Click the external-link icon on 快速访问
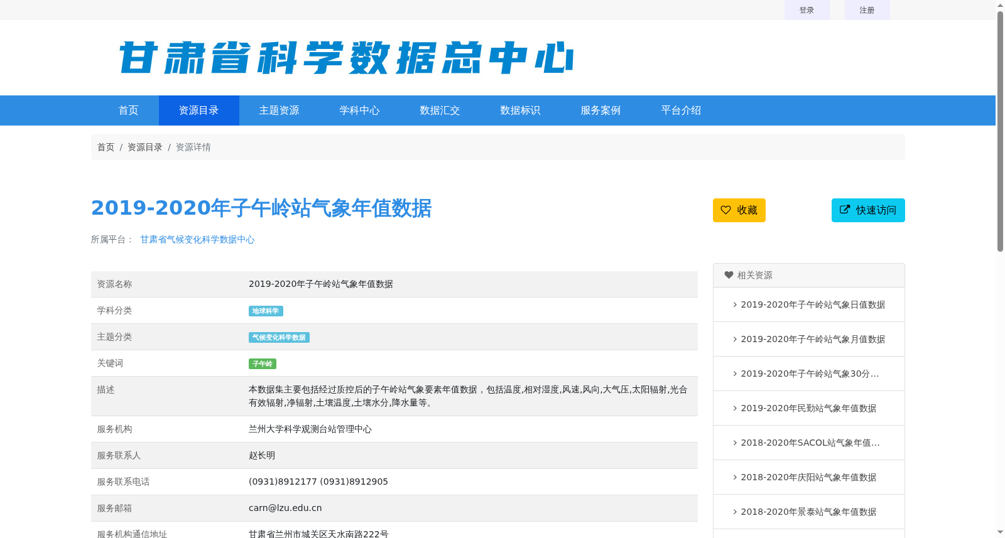 [845, 210]
